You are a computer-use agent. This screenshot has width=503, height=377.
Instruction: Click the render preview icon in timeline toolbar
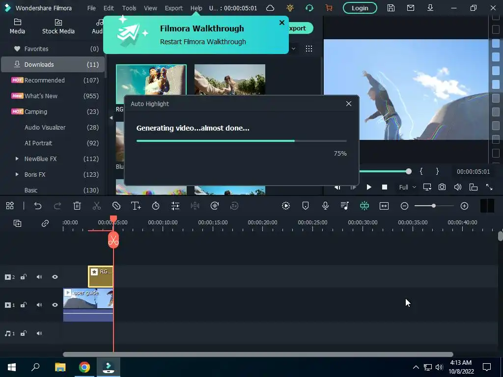tap(286, 206)
